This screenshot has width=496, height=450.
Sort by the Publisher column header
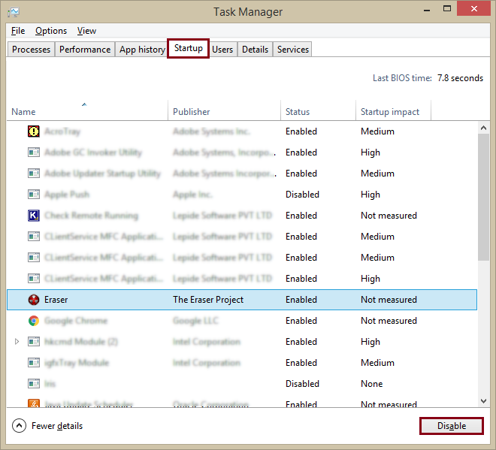[x=224, y=110]
